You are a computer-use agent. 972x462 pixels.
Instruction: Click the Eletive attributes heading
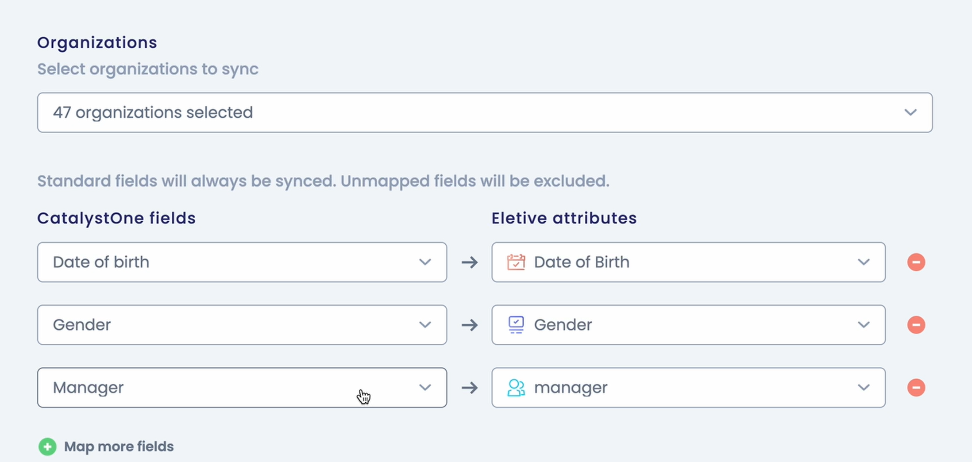564,218
